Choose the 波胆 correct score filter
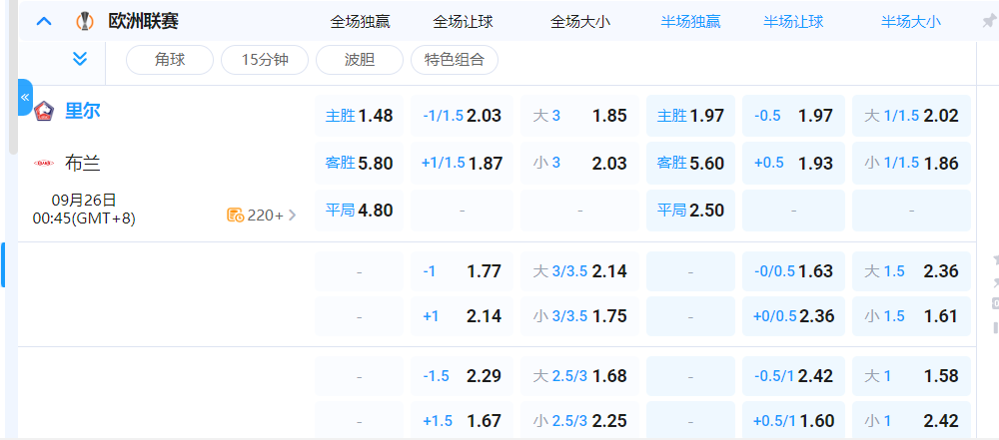This screenshot has height=440, width=999. (x=360, y=60)
